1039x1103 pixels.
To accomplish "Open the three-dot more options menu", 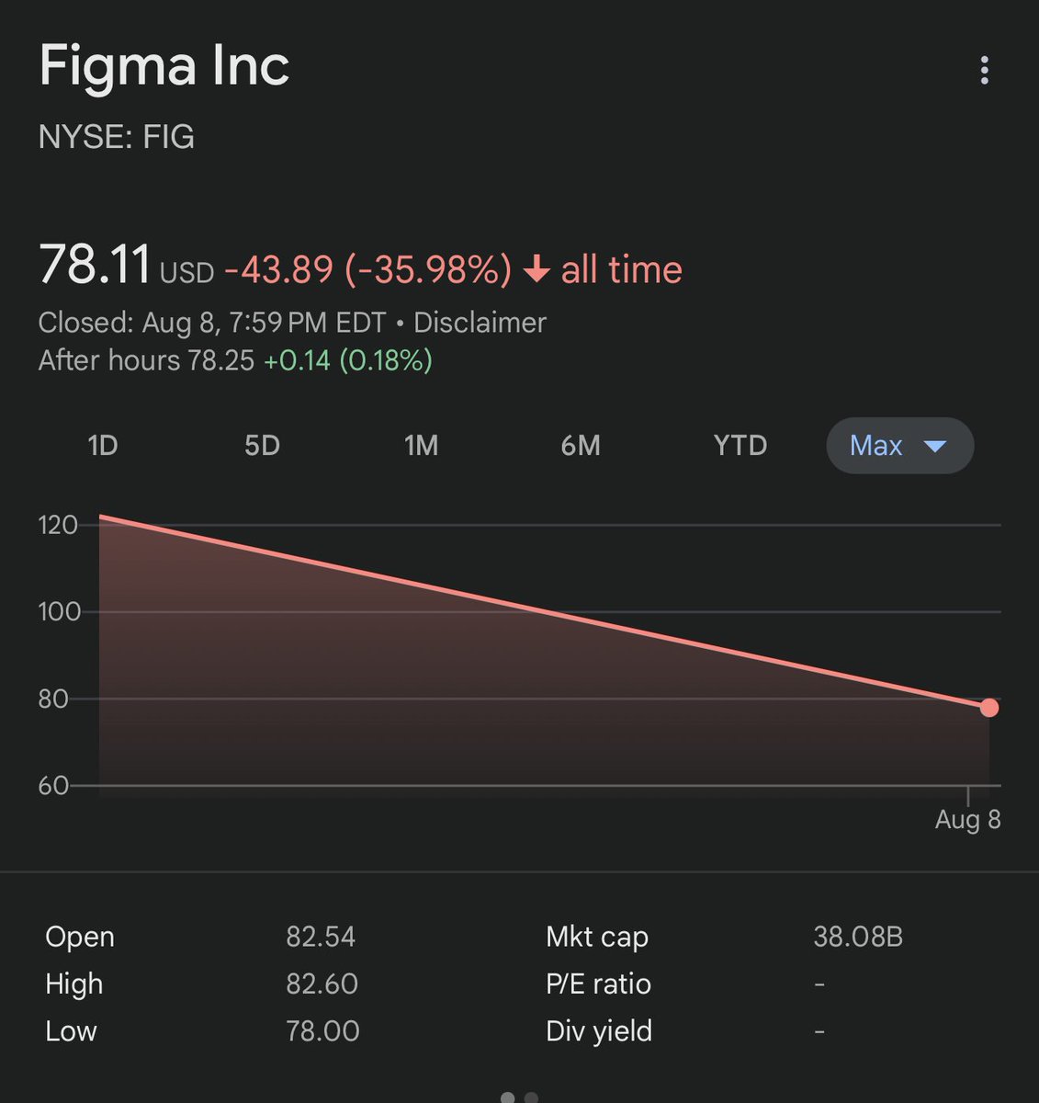I will 984,70.
